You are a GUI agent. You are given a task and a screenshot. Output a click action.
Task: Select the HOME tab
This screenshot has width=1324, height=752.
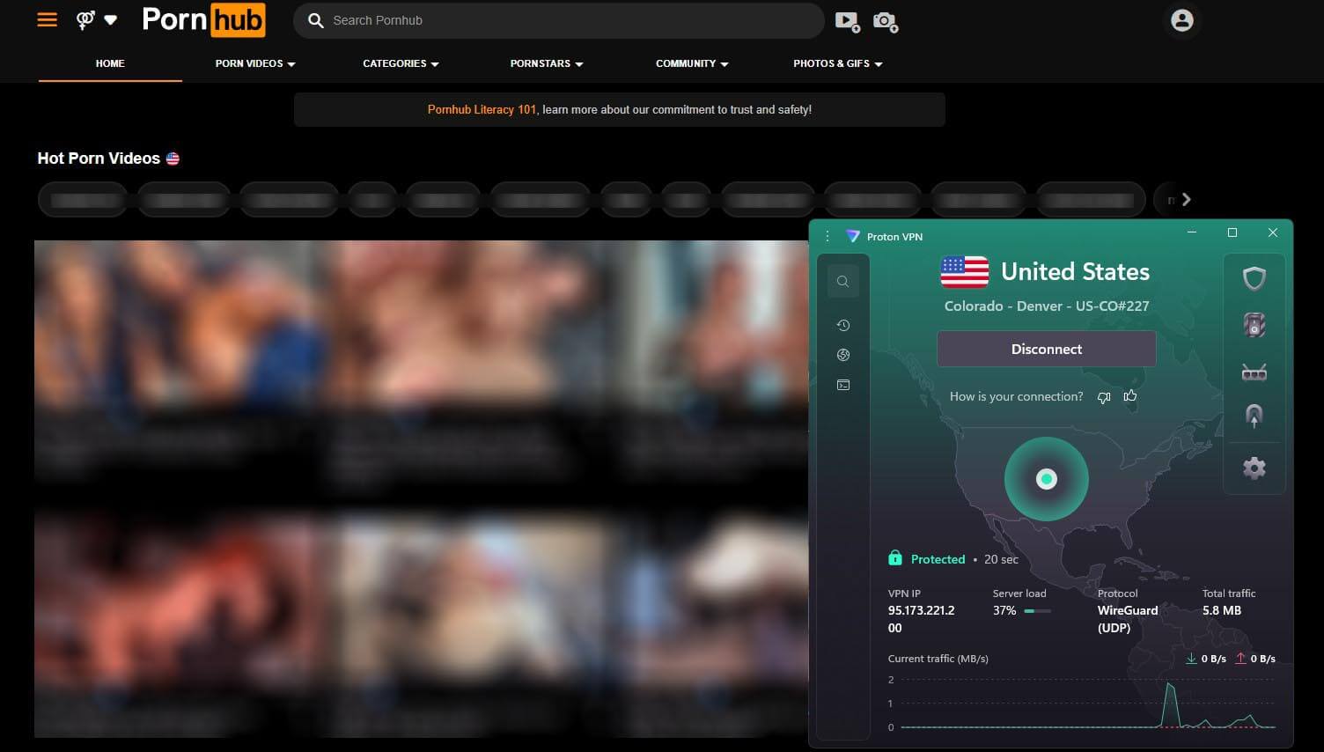[x=110, y=63]
